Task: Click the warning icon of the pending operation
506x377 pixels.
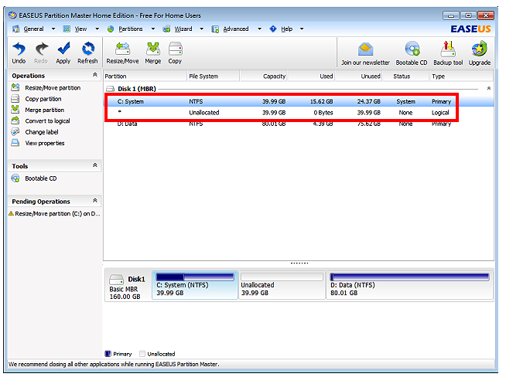Action: pyautogui.click(x=11, y=213)
